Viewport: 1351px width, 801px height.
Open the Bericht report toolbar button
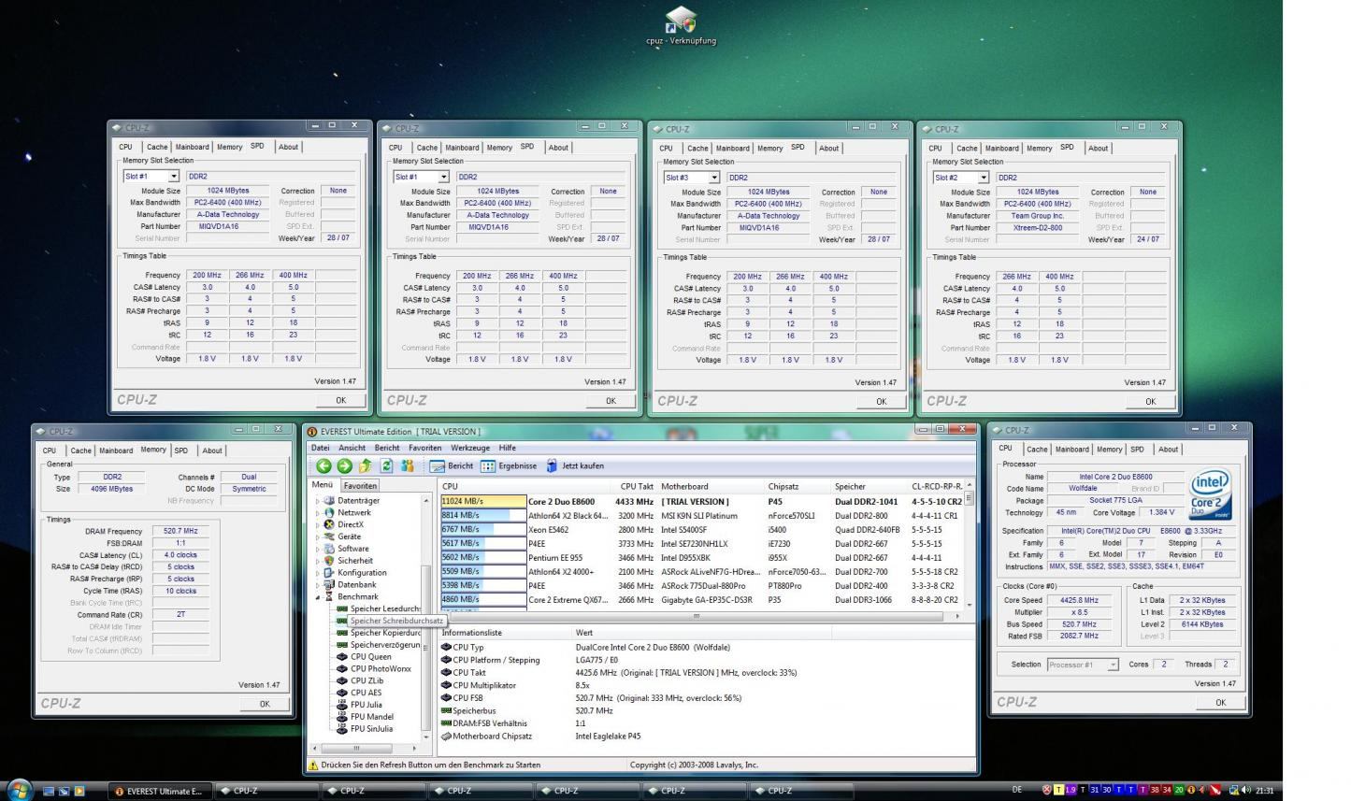(452, 465)
